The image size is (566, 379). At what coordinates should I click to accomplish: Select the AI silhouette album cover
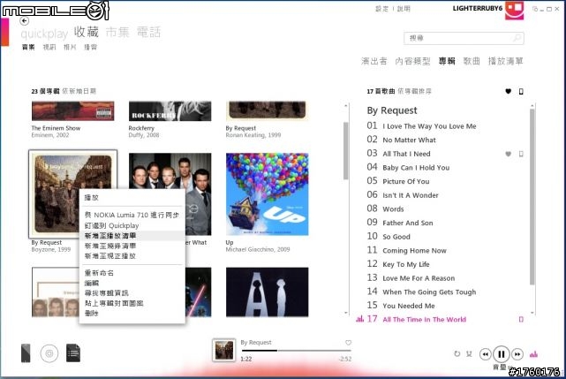(268, 292)
